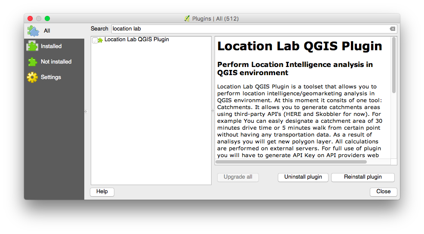Click the horizontal scrollbar below the description

coord(291,162)
